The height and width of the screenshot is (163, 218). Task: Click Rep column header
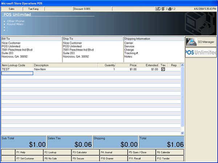click(174, 65)
